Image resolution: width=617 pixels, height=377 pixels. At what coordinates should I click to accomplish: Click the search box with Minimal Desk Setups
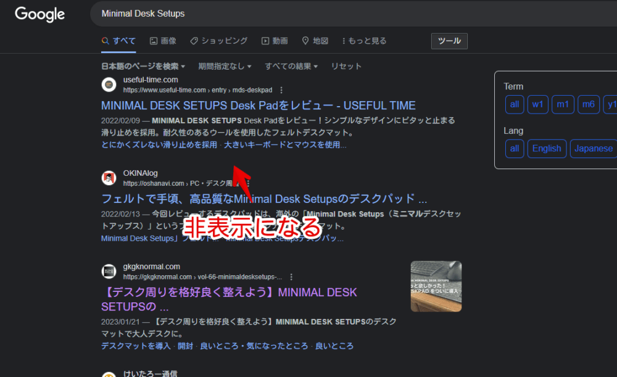(x=354, y=14)
